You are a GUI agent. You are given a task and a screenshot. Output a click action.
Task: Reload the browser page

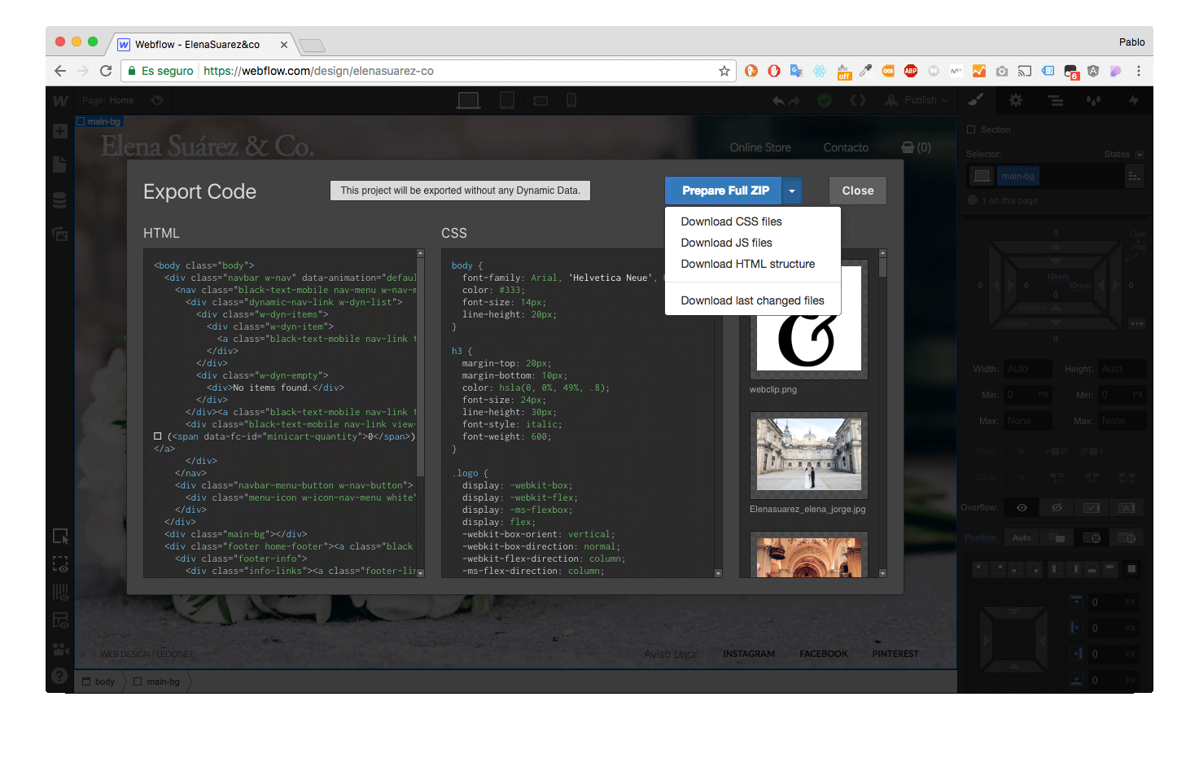(106, 71)
